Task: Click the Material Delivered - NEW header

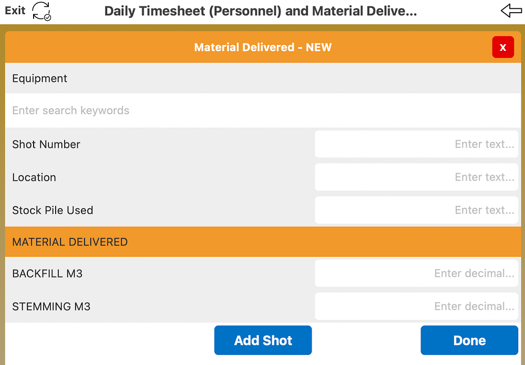Action: pyautogui.click(x=262, y=47)
